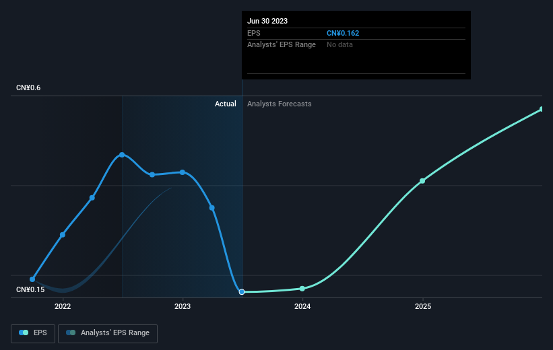Viewport: 553px width, 350px height.
Task: Click the 2024 x-axis label
Action: 302,306
